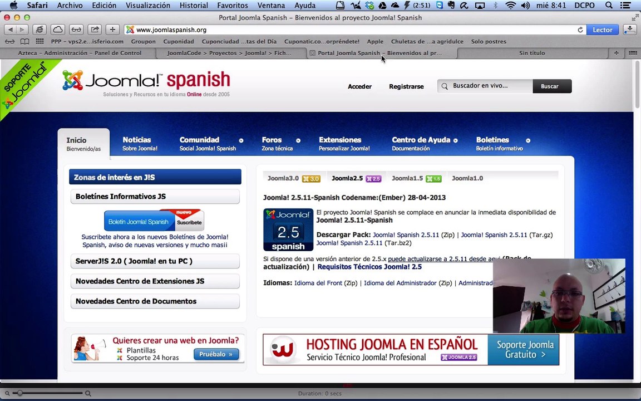Open the Groupon bookmark
The height and width of the screenshot is (401, 641).
[x=143, y=41]
